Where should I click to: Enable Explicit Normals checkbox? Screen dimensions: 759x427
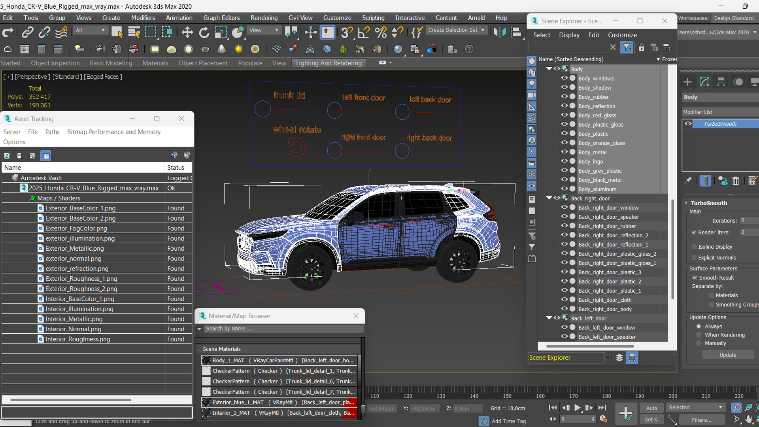(x=694, y=257)
